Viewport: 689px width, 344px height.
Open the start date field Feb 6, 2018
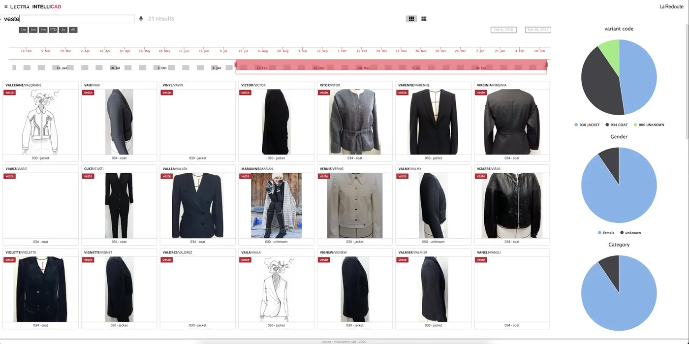click(x=503, y=30)
